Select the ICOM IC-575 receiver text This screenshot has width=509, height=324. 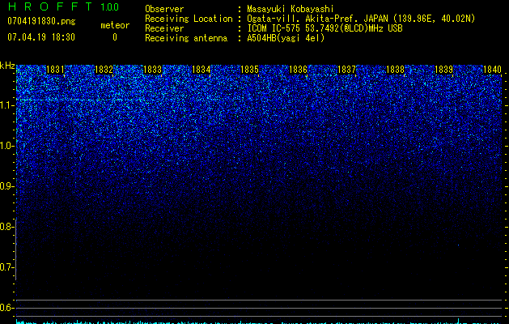point(324,28)
